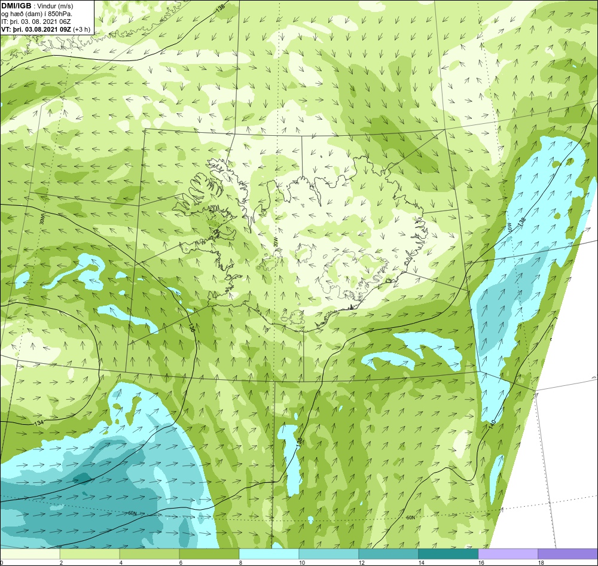Click the 6–8 m/s darker green legend swatch
Screen dimensions: 598x566
click(x=209, y=553)
